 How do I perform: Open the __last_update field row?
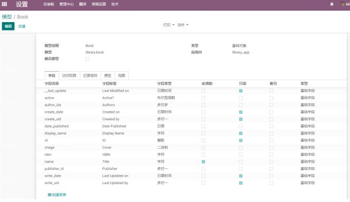point(191,91)
